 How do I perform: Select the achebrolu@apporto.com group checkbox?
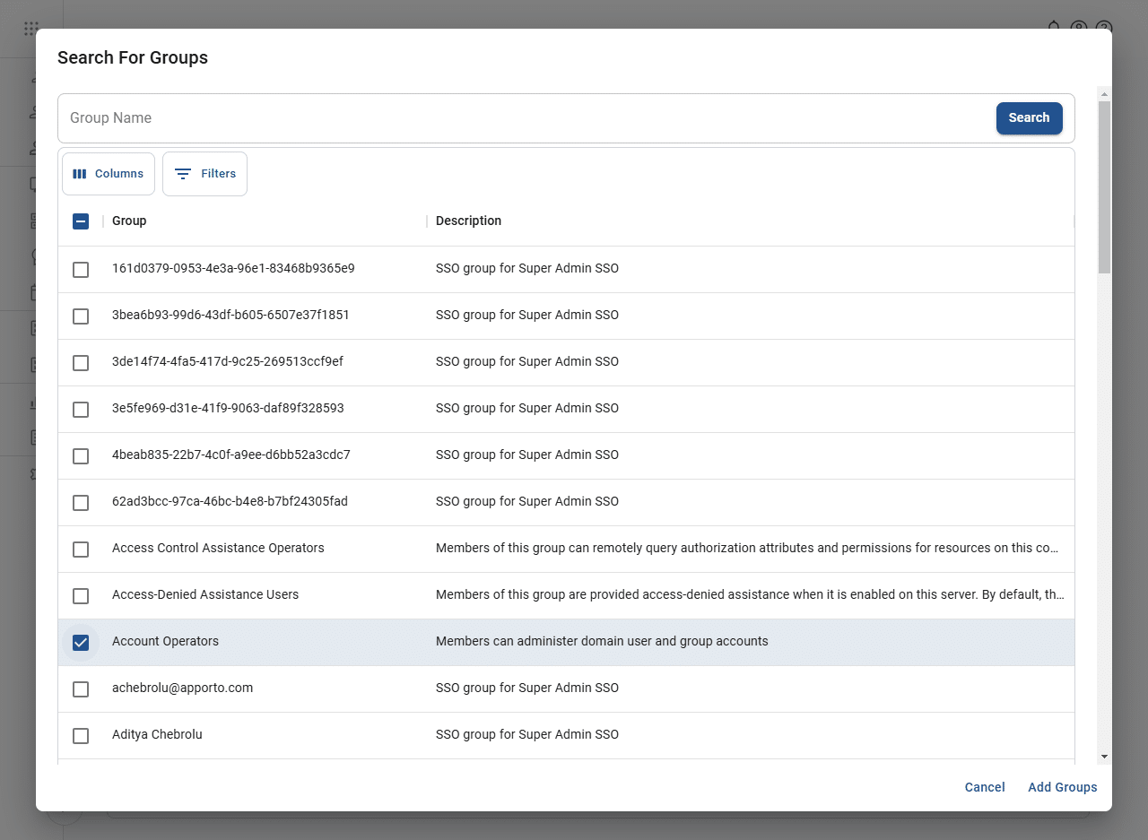[x=81, y=688]
